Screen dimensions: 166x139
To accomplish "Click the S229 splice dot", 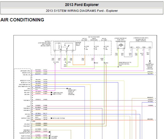I will [x=118, y=67].
